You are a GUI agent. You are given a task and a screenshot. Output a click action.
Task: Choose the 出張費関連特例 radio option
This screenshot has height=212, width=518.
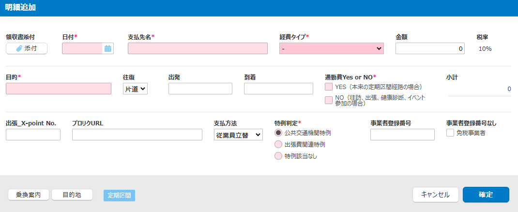click(278, 144)
